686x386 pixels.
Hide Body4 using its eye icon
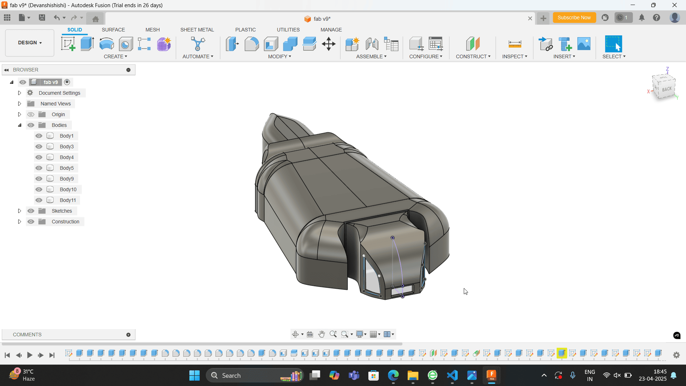tap(39, 157)
